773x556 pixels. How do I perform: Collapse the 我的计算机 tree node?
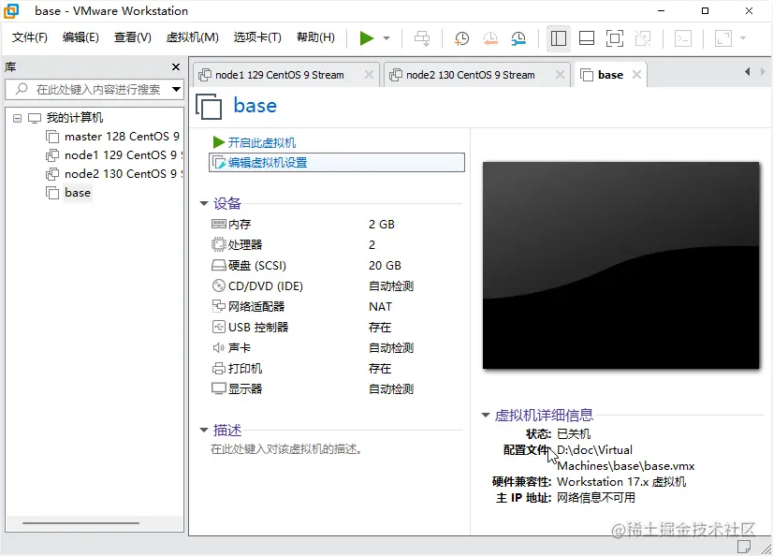(x=17, y=118)
